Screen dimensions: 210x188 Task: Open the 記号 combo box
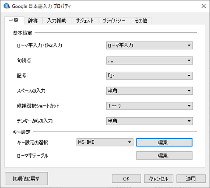click(150, 76)
